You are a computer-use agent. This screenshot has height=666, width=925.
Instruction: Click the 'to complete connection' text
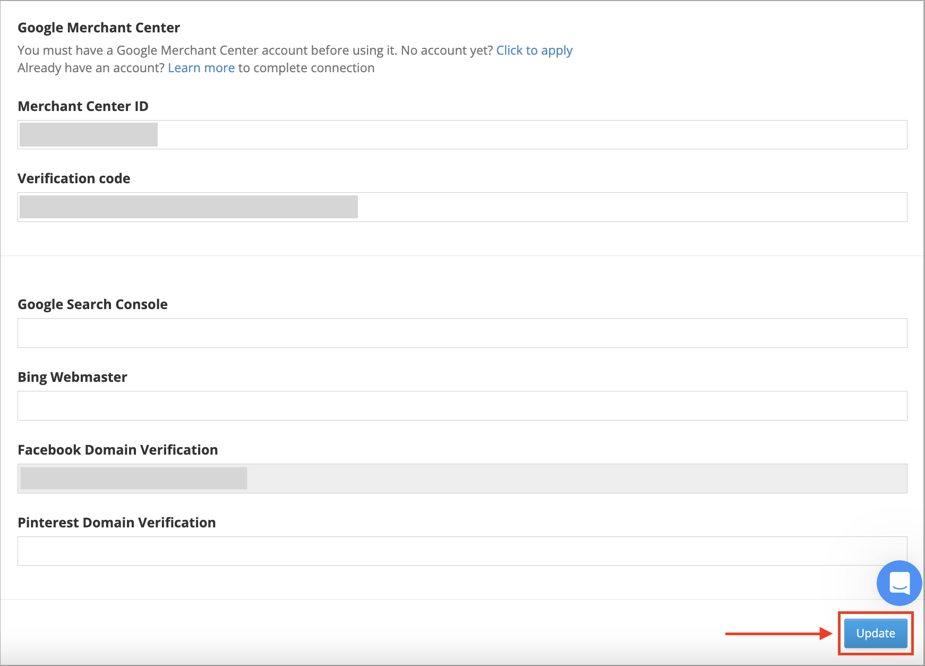(x=306, y=68)
